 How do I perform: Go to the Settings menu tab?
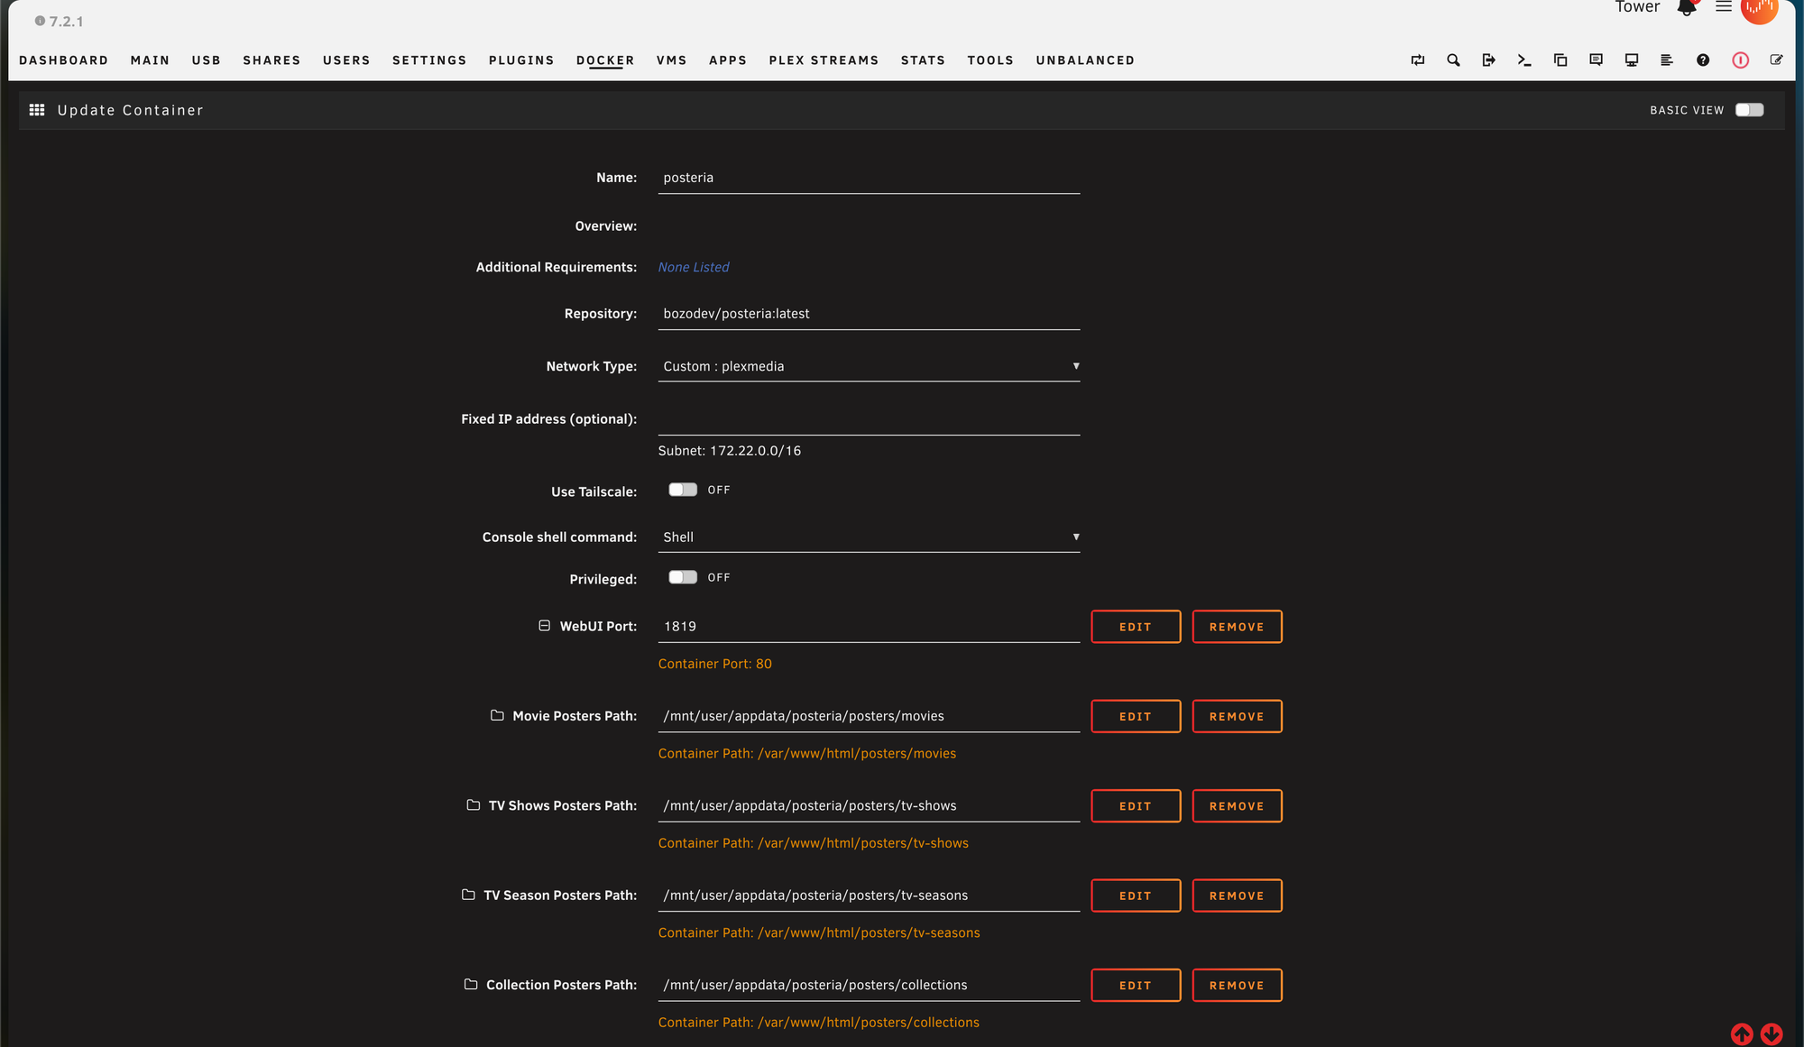click(x=429, y=60)
